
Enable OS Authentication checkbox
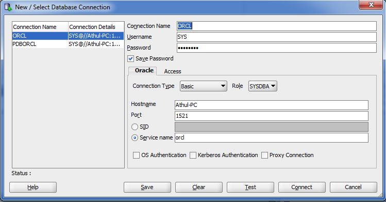tap(136, 155)
